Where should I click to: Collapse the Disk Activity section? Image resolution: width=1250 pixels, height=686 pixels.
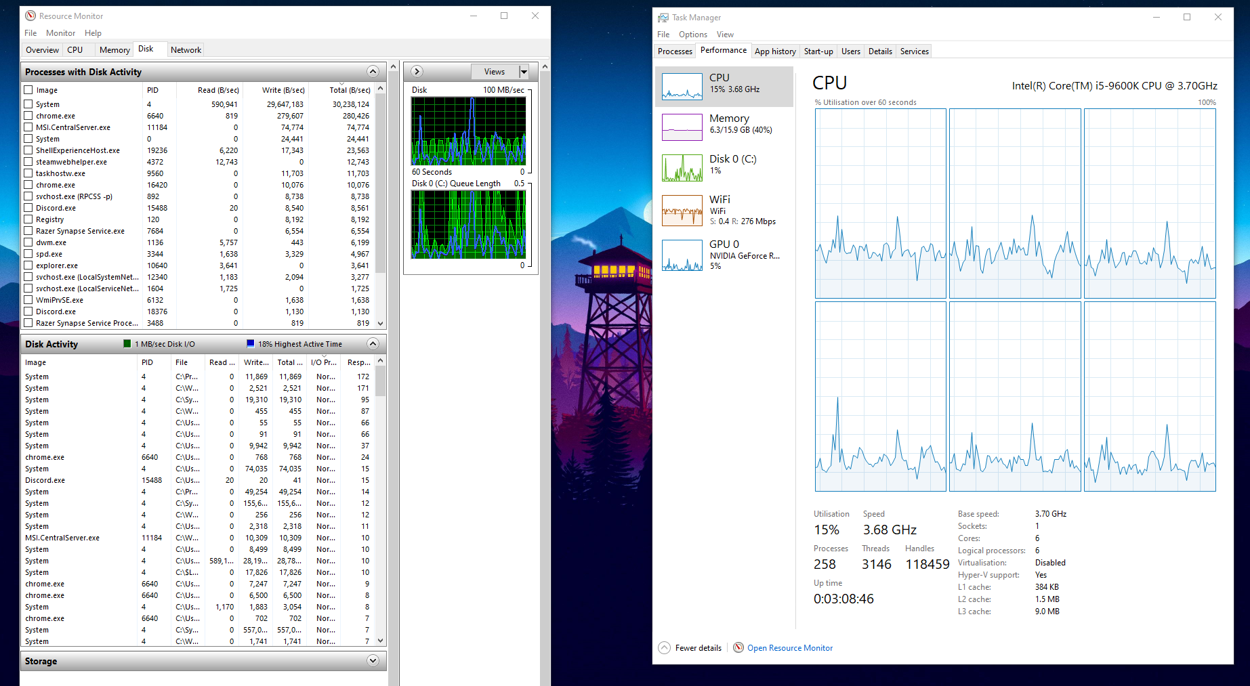pyautogui.click(x=373, y=344)
